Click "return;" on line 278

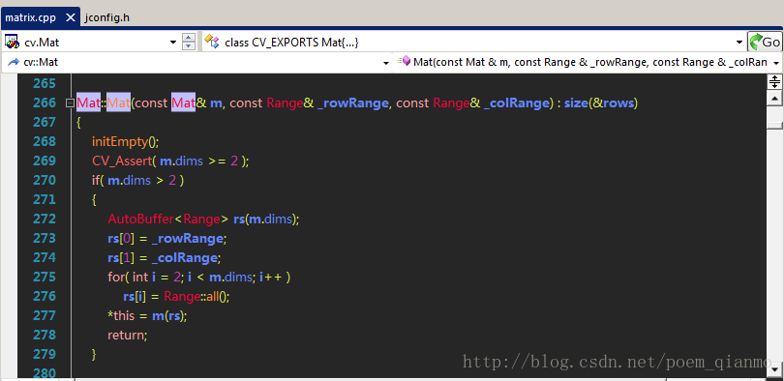pos(128,335)
